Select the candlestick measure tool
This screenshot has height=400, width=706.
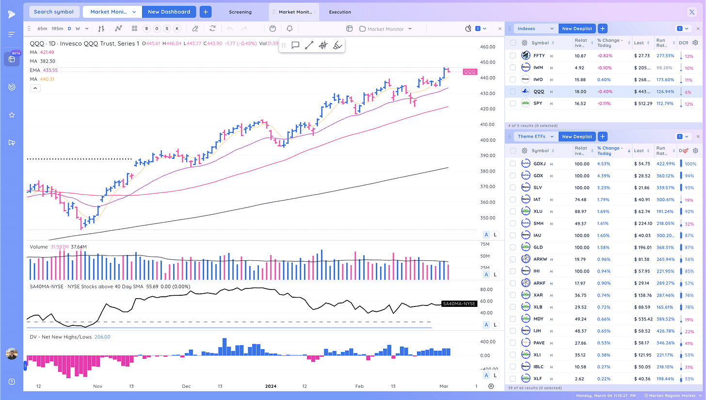323,46
